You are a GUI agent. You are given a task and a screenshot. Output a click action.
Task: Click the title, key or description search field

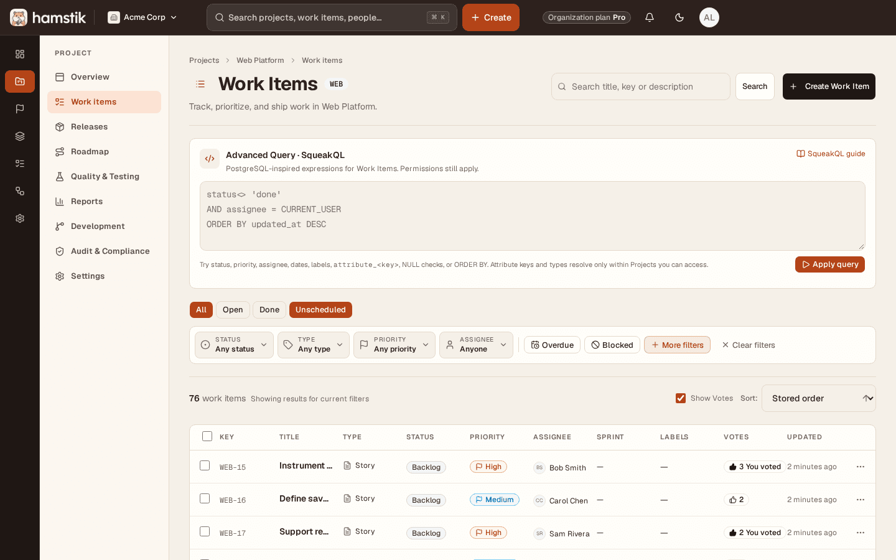coord(641,86)
